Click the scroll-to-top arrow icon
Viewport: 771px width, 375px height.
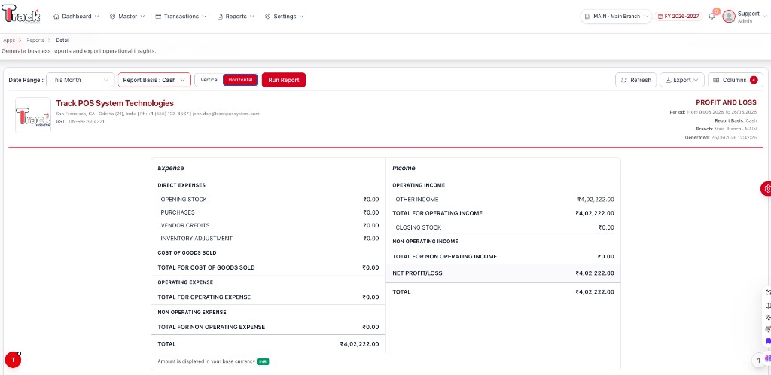click(759, 360)
